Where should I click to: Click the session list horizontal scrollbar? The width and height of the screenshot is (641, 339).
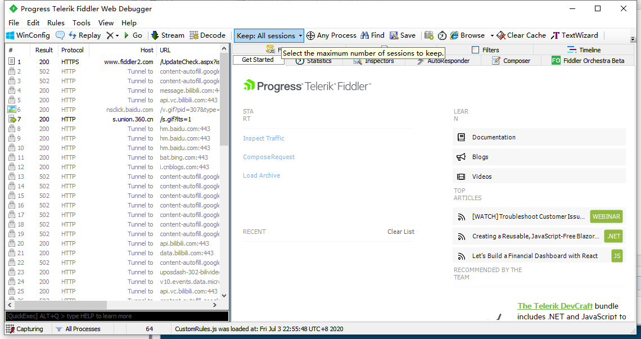[x=61, y=305]
